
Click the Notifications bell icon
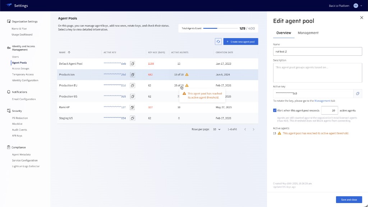(9, 92)
